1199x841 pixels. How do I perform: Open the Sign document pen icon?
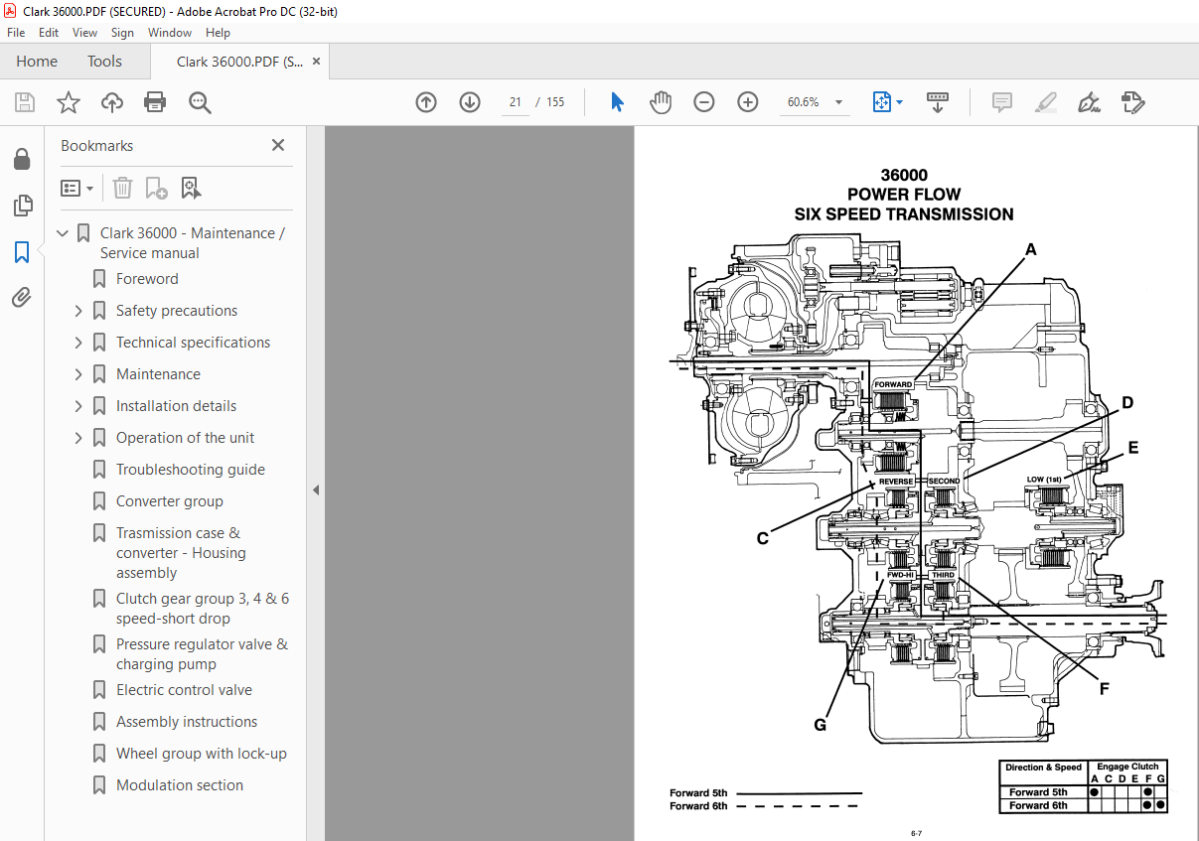(1089, 102)
